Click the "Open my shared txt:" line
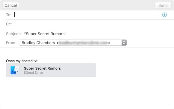Viewport: 174px width, 109px height. coord(22,61)
